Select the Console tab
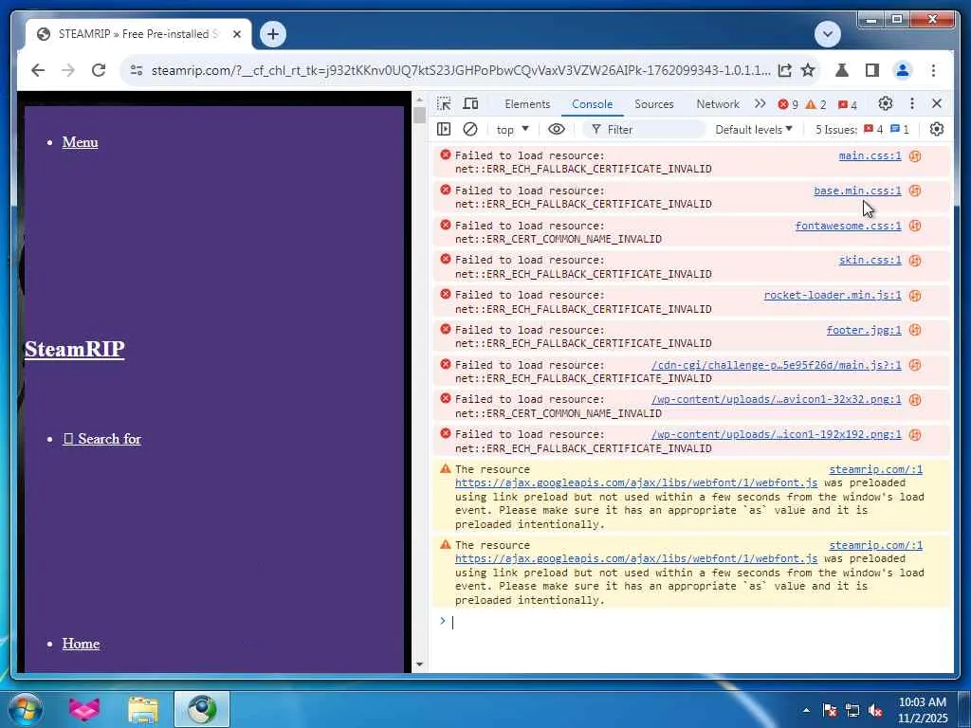Image resolution: width=971 pixels, height=728 pixels. 592,104
